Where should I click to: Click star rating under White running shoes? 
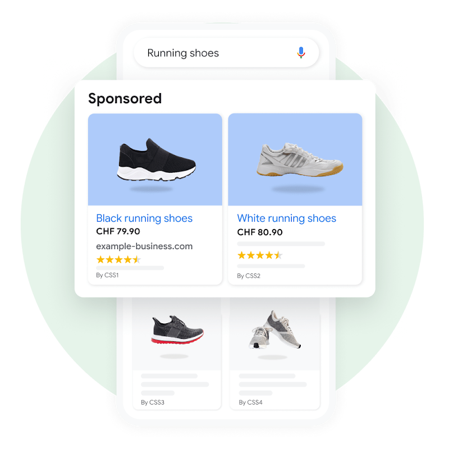click(260, 255)
